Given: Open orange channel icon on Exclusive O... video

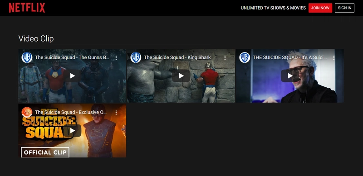Looking at the screenshot, I should pyautogui.click(x=27, y=113).
